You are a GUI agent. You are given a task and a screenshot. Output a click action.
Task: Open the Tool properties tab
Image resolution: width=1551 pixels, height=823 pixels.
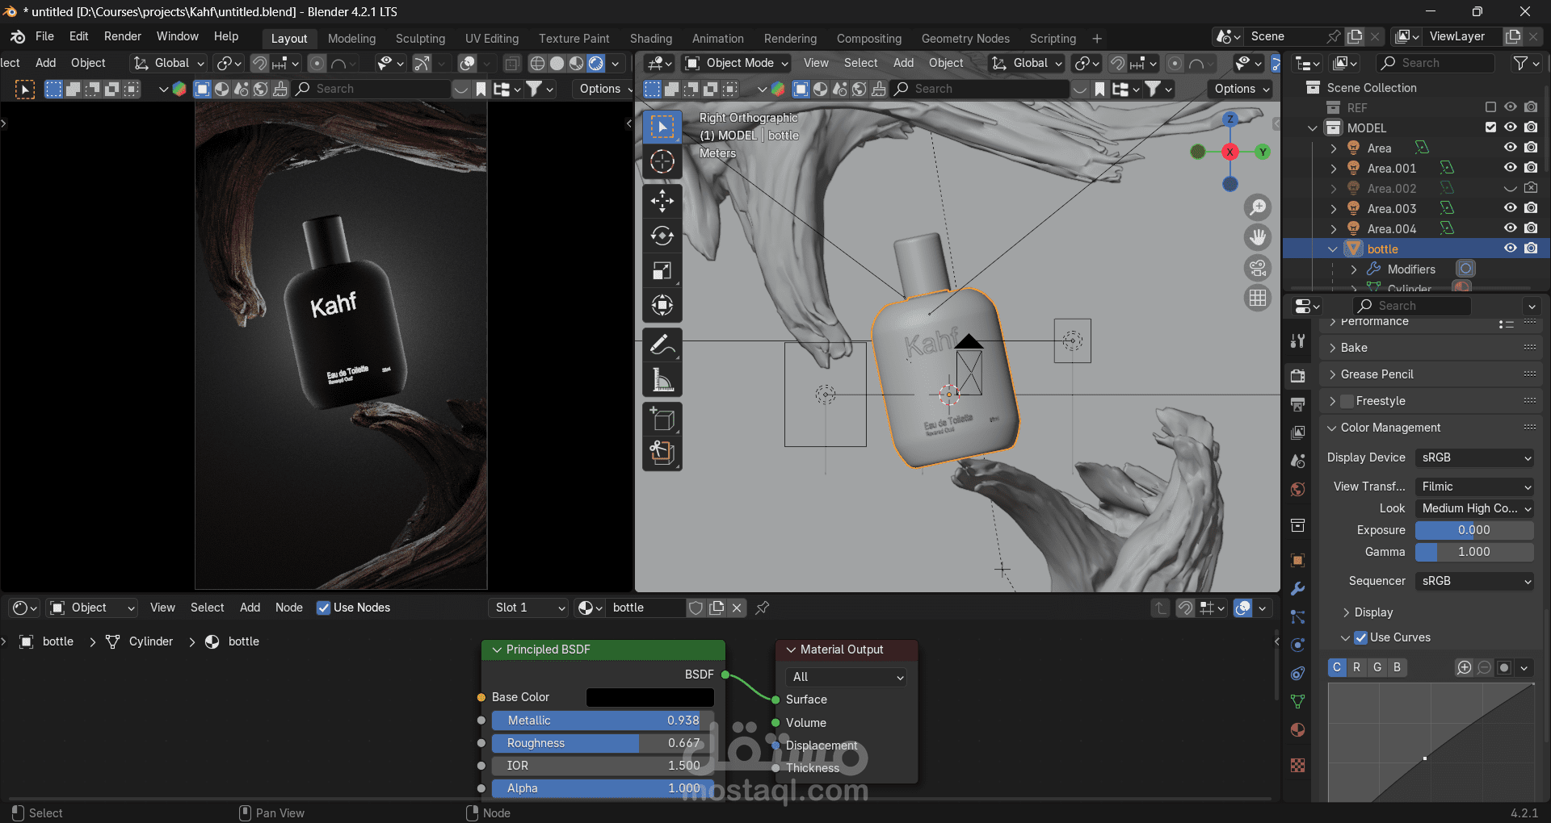tap(1297, 341)
